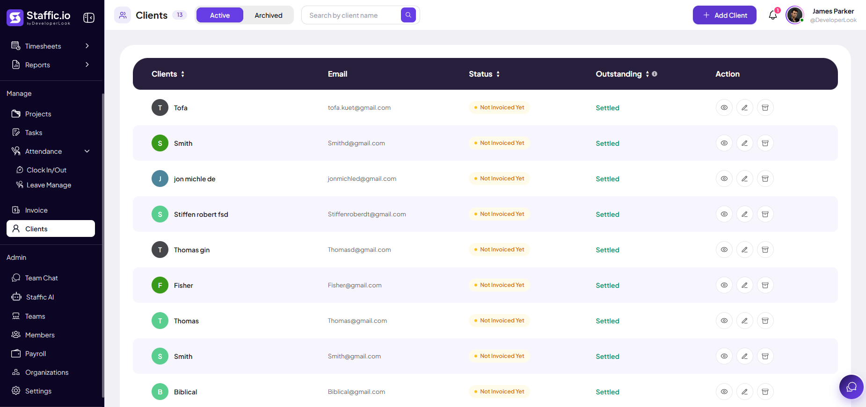This screenshot has height=407, width=866.
Task: Sort table by Outstanding column arrows
Action: (647, 74)
